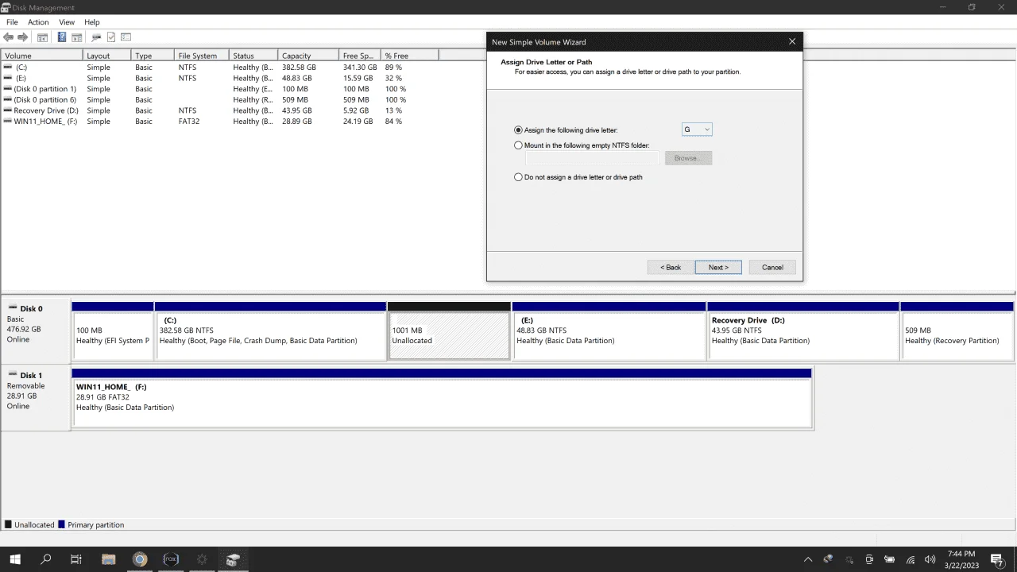Select the (C:) 382.58 GB partition block
The height and width of the screenshot is (572, 1017).
pyautogui.click(x=270, y=331)
